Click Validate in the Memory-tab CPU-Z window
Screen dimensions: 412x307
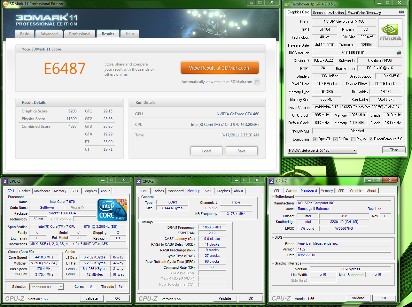[x=225, y=298]
